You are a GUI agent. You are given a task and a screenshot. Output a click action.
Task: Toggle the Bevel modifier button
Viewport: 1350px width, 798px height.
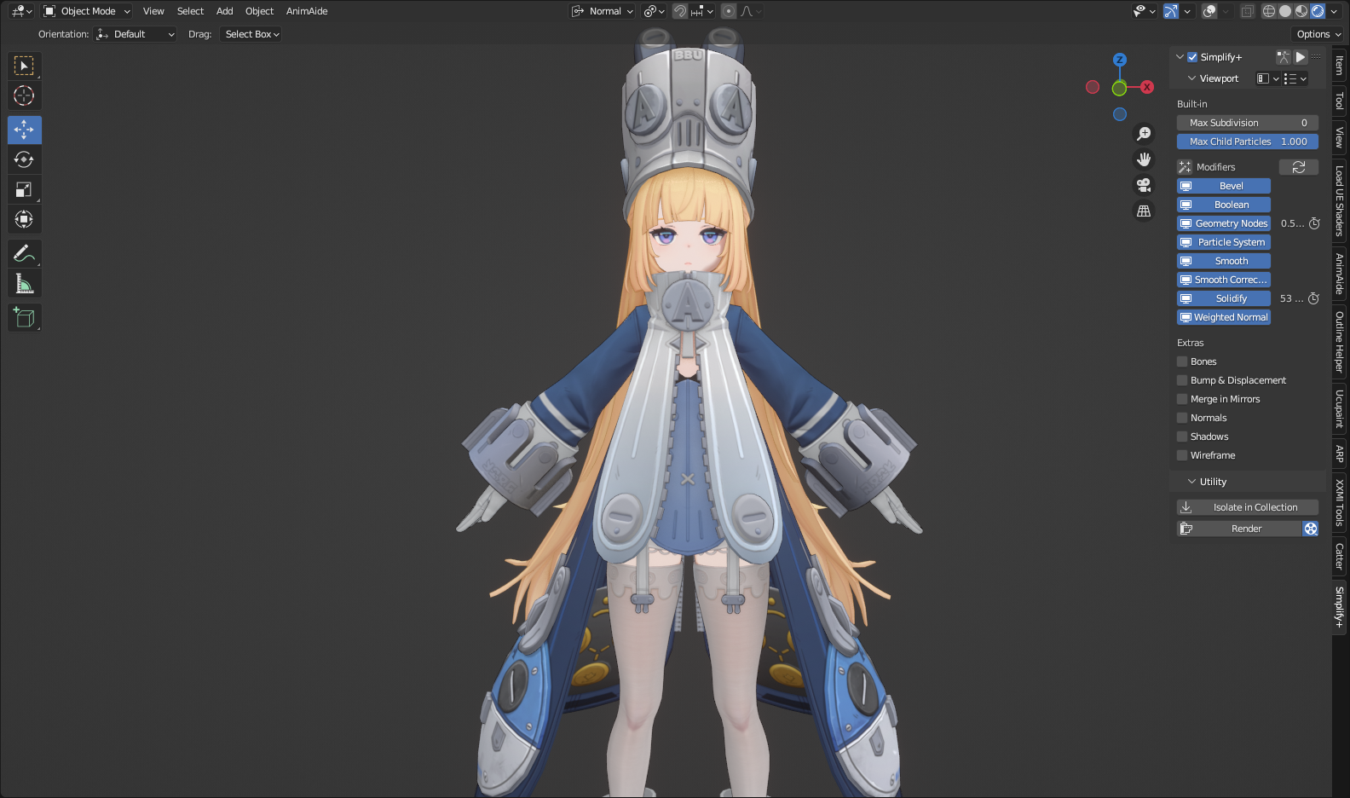pos(1224,186)
